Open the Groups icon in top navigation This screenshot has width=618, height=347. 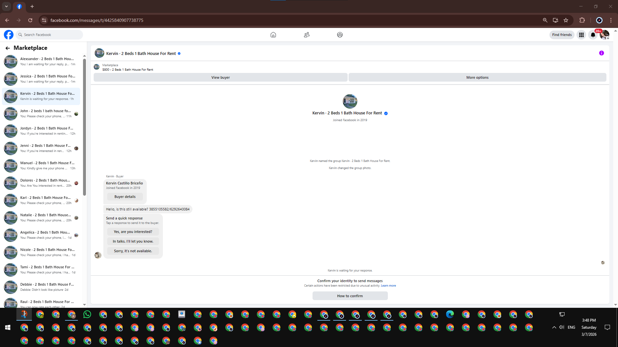[x=340, y=35]
